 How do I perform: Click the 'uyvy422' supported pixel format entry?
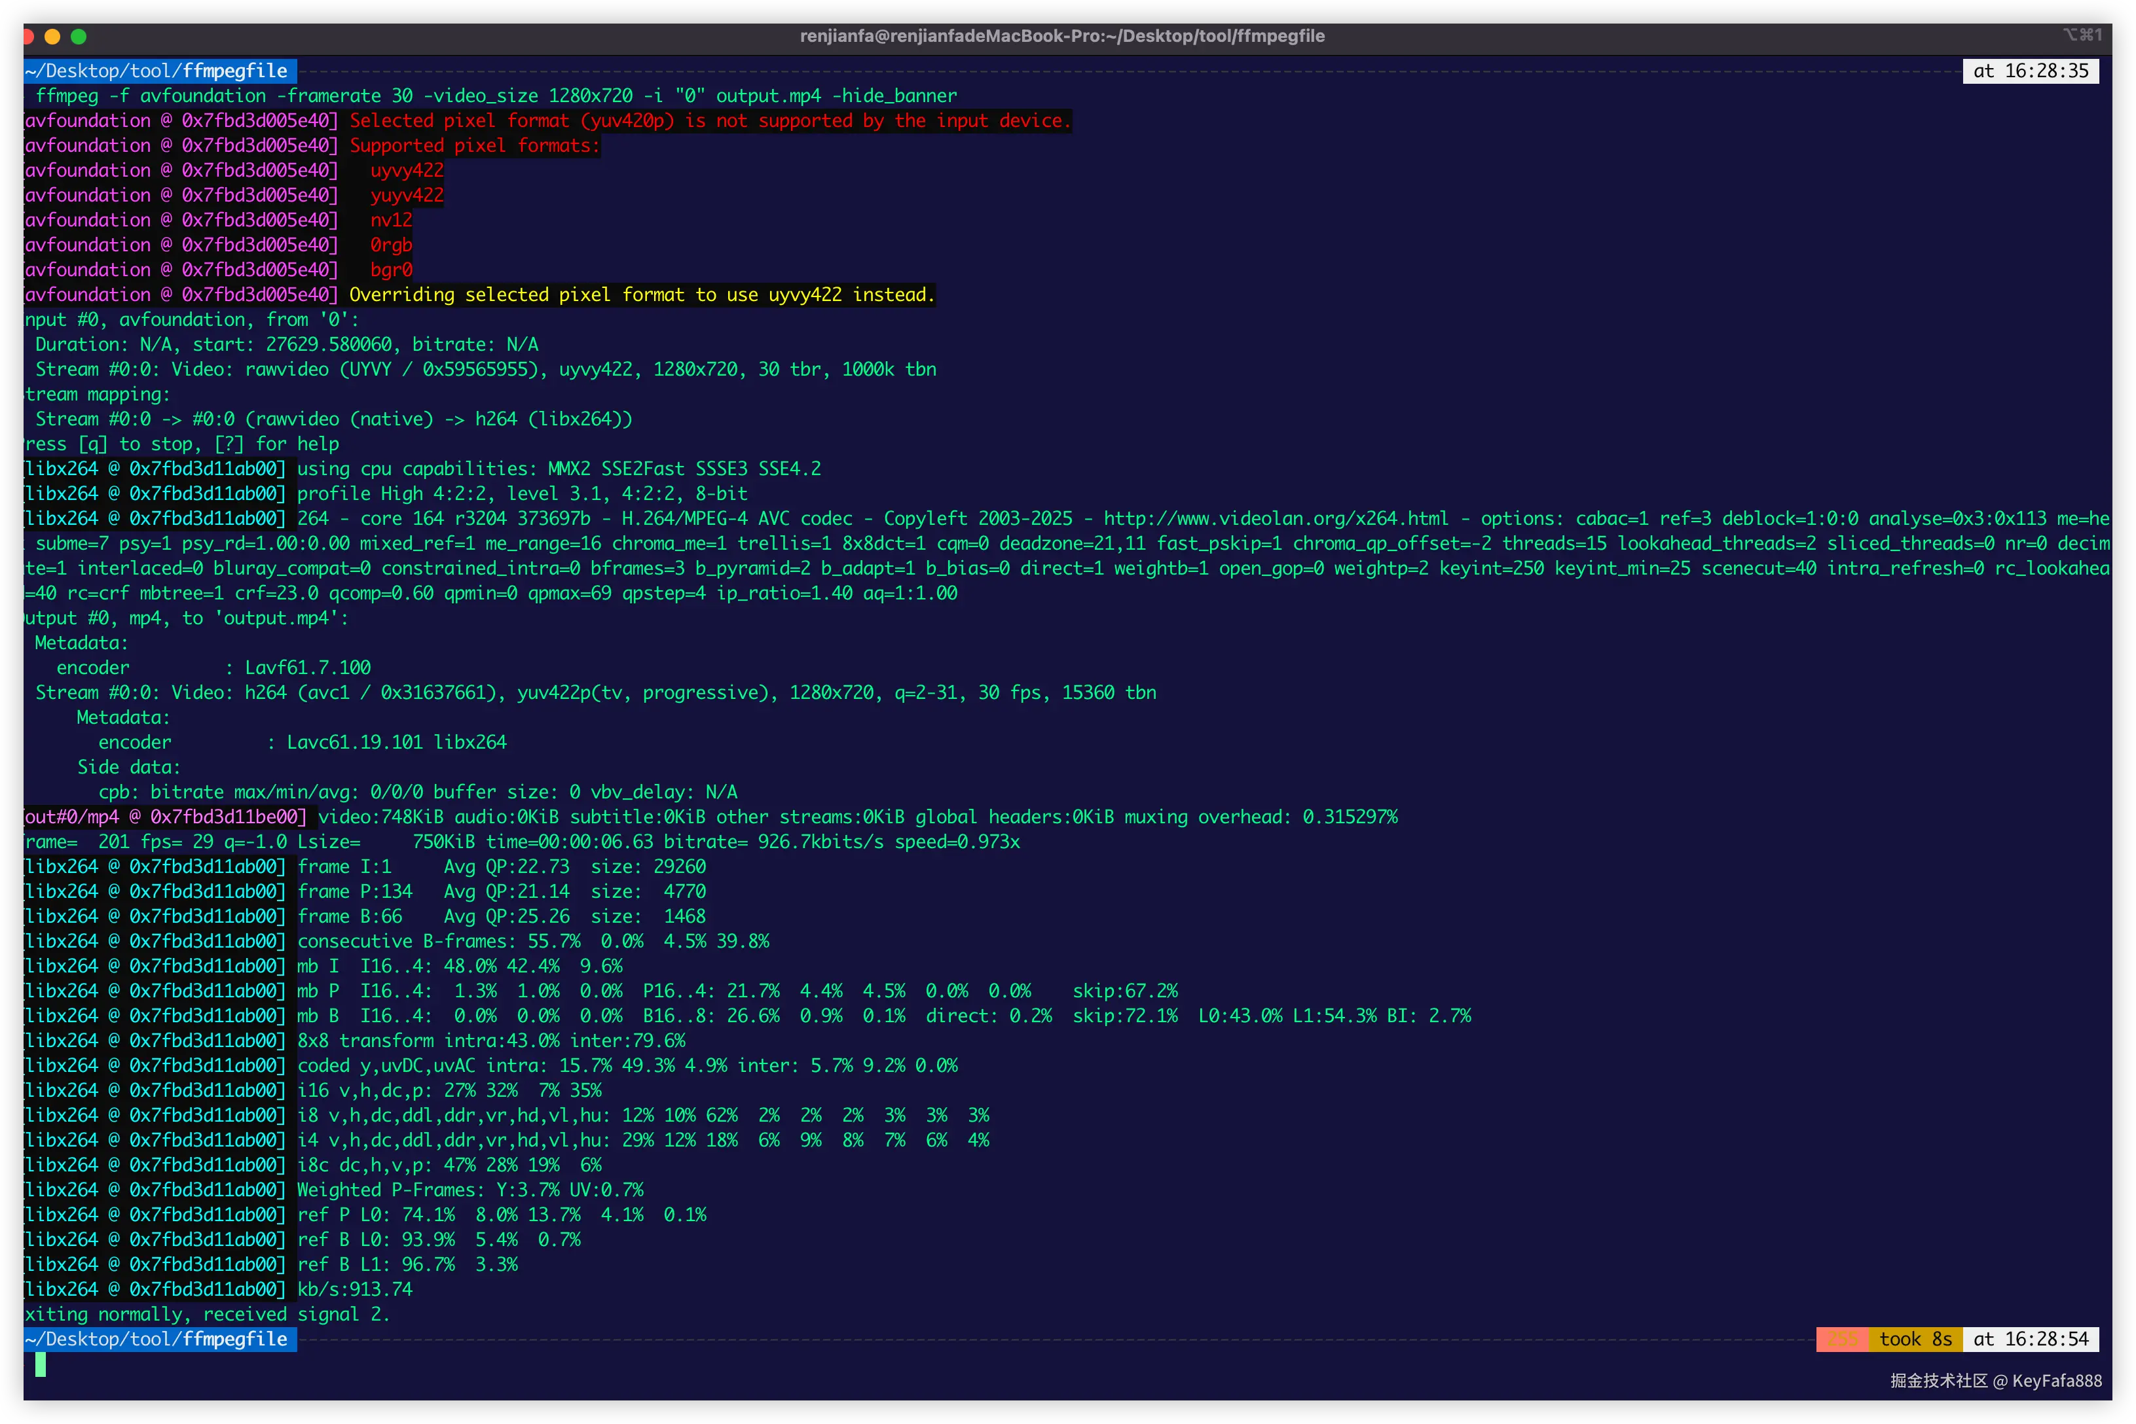tap(407, 171)
